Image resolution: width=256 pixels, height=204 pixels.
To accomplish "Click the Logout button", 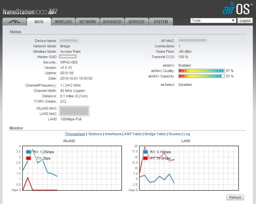I will point(245,21).
